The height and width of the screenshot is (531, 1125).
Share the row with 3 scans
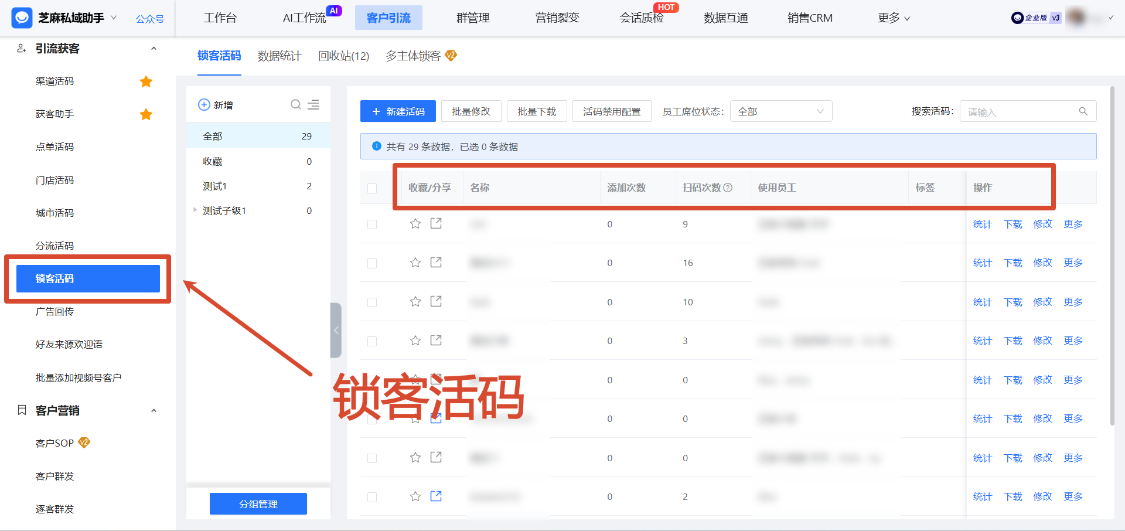click(x=436, y=340)
